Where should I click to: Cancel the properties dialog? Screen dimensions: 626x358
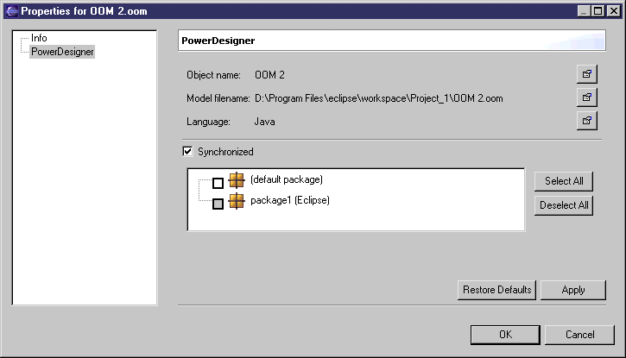point(579,335)
